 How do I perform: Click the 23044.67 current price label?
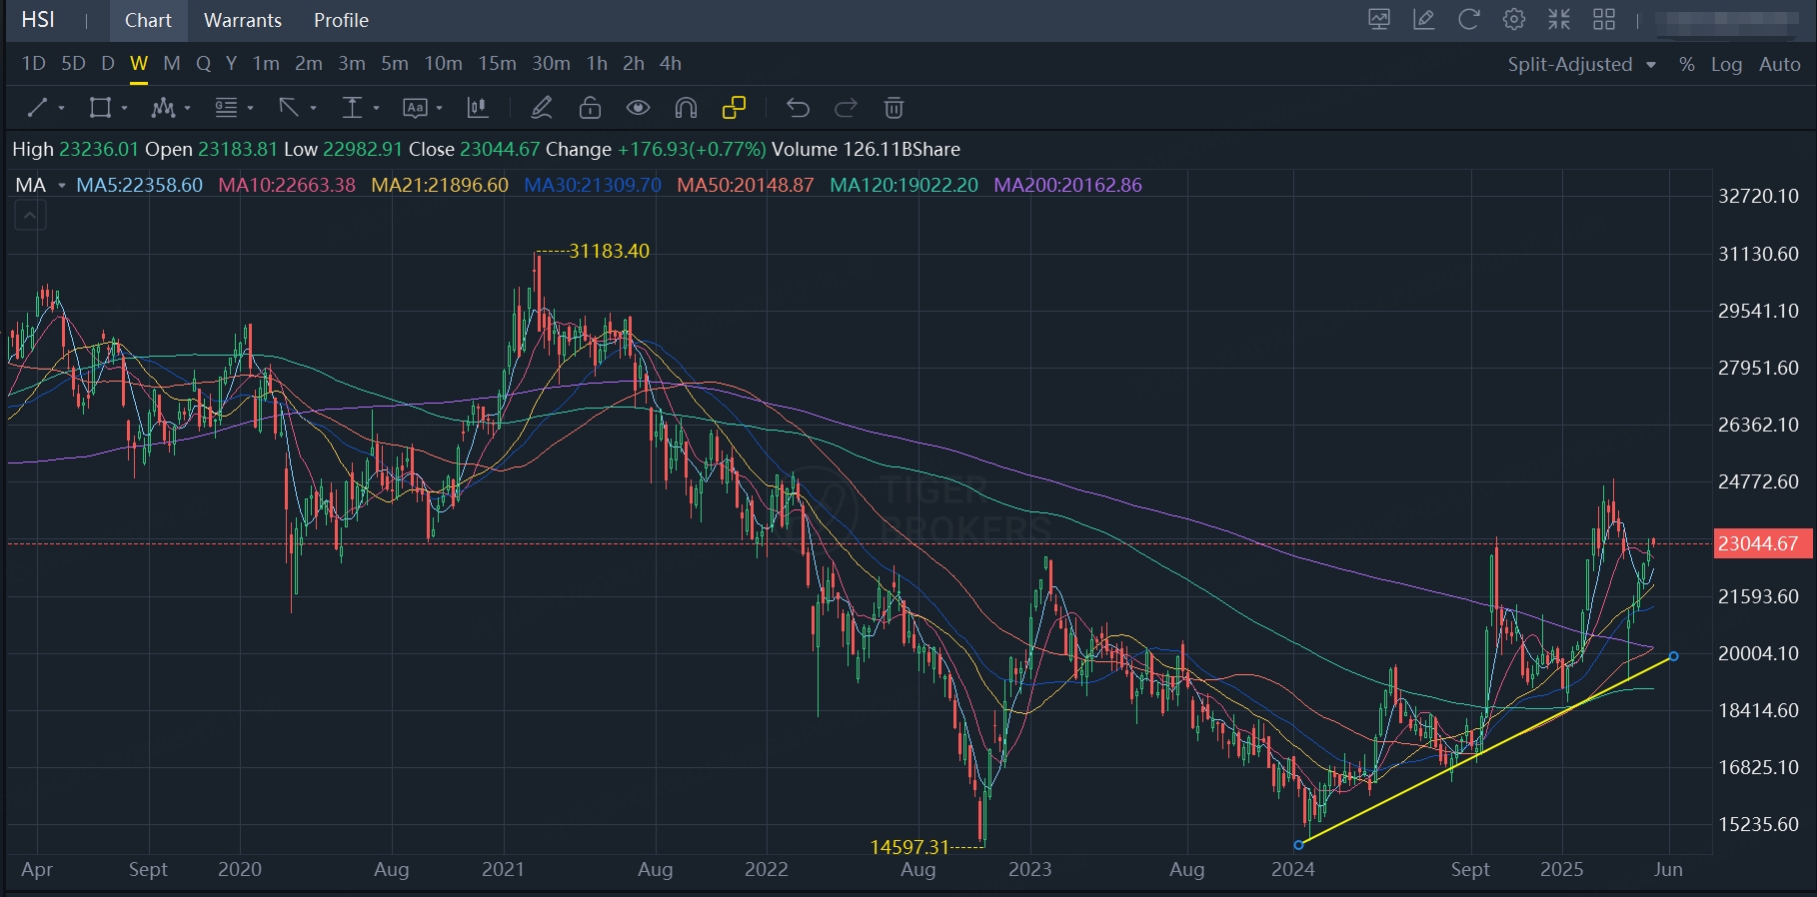click(x=1758, y=544)
